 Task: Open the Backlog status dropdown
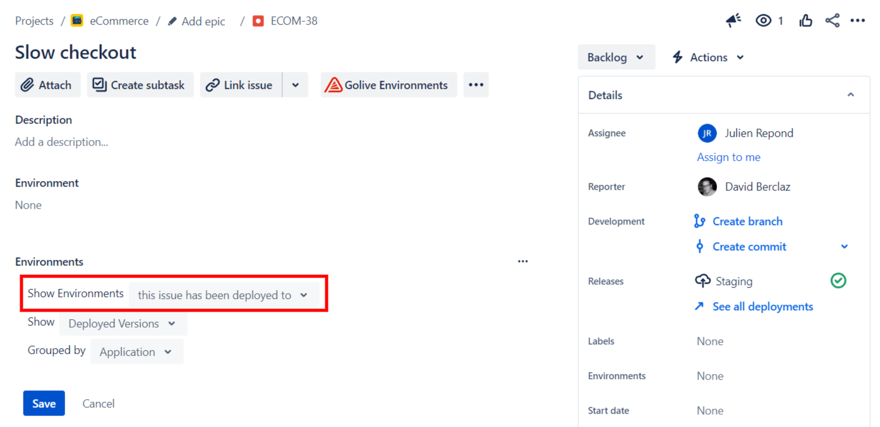click(616, 57)
